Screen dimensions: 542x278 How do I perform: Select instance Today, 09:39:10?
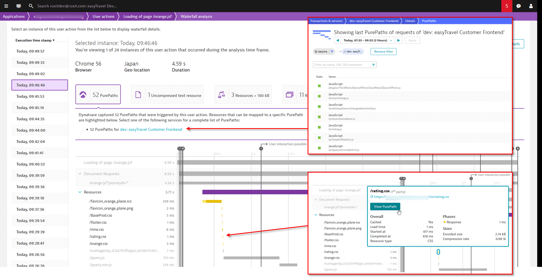tap(40, 198)
